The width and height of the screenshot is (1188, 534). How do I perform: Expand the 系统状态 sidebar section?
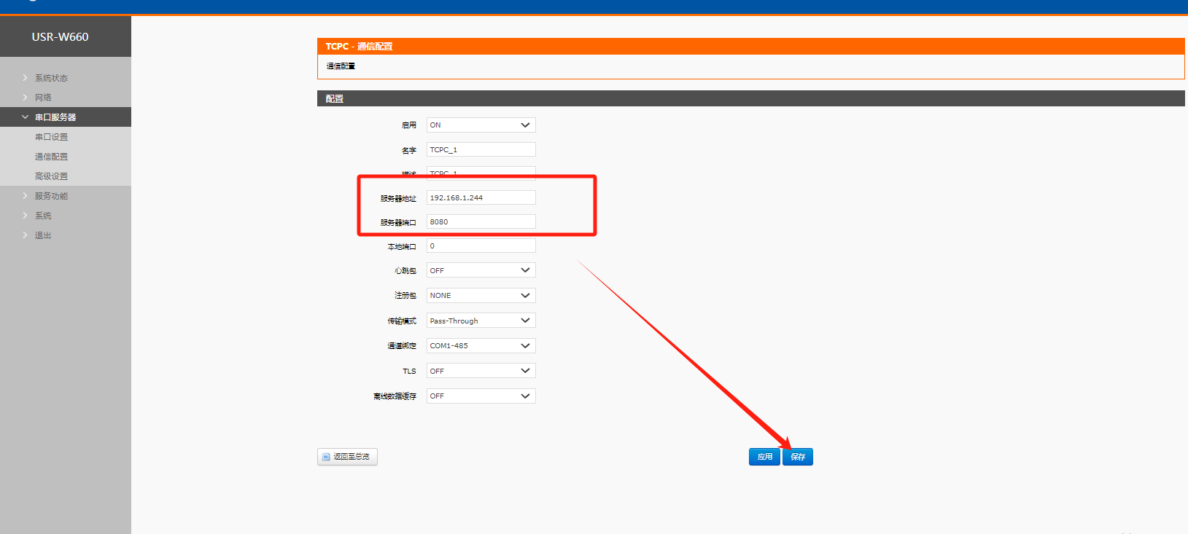click(51, 78)
